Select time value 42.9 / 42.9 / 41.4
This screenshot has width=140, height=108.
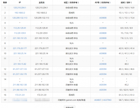pyautogui.click(x=127, y=48)
